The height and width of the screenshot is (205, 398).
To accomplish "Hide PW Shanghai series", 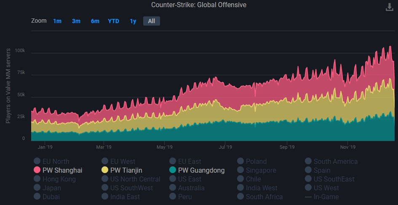I will pos(58,170).
